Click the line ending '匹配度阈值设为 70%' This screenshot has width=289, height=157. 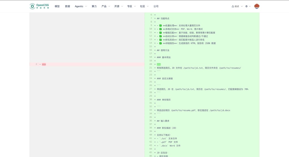[x=202, y=89]
